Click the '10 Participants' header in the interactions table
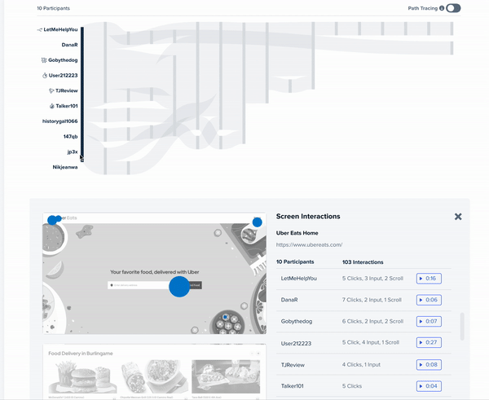 click(295, 262)
